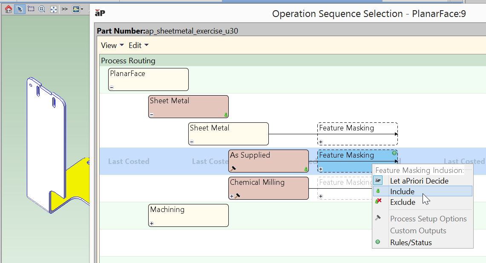486x263 pixels.
Task: Click the Home view icon in viewer toolbar
Action: (9, 9)
